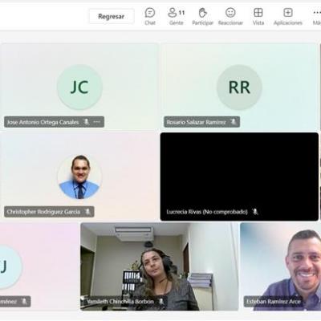Image resolution: width=321 pixels, height=321 pixels.
Task: Click the Lucrecia Rivas (No comprobado) label
Action: [207, 212]
